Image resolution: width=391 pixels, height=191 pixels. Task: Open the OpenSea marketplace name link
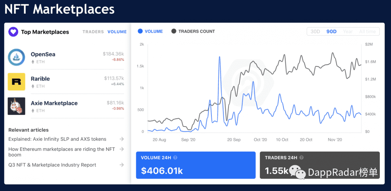click(x=43, y=54)
